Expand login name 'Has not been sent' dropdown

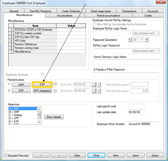(146, 33)
